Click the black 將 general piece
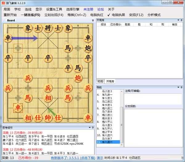This screenshot has height=162, width=185. [48, 28]
